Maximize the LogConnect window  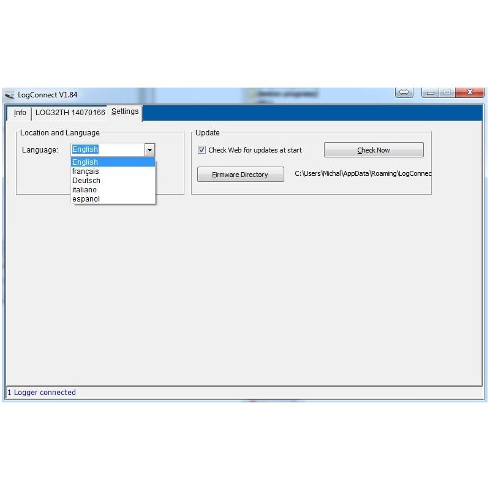447,92
